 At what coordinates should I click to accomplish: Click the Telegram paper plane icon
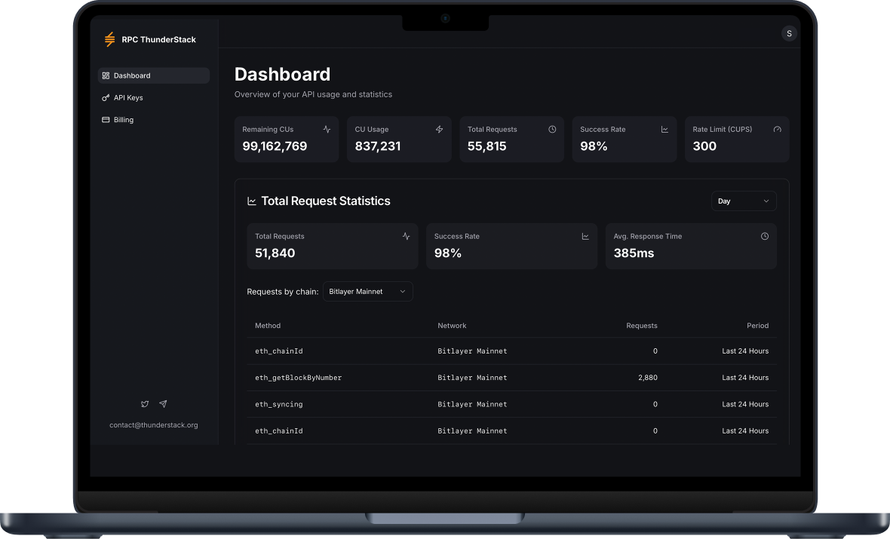coord(163,404)
